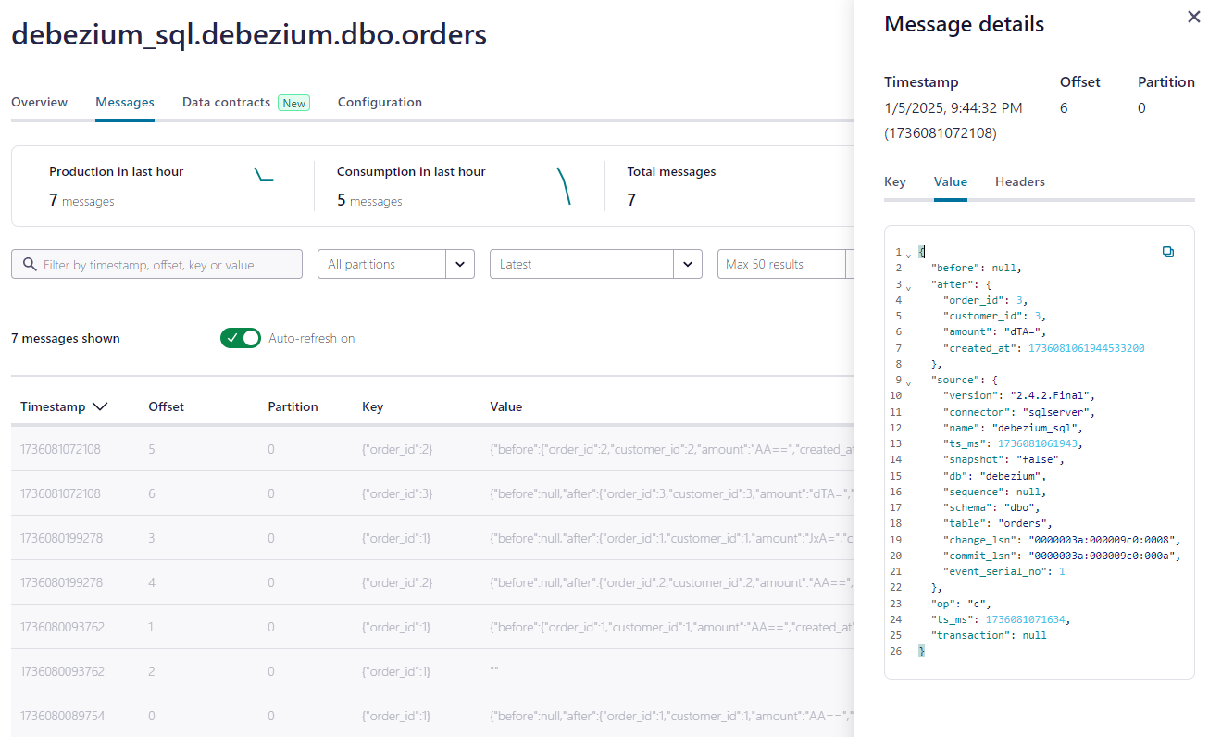Show the message Key tab

click(x=894, y=182)
